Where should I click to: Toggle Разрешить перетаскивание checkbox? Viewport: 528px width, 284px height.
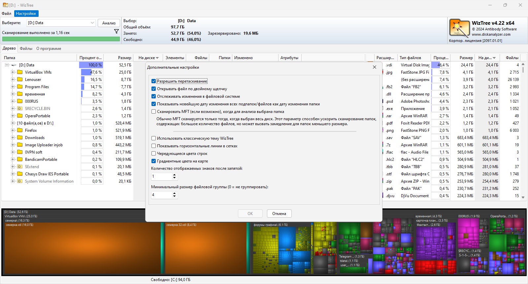(153, 81)
